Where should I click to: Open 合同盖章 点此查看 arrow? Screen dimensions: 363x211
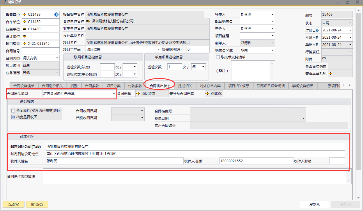tap(138, 94)
